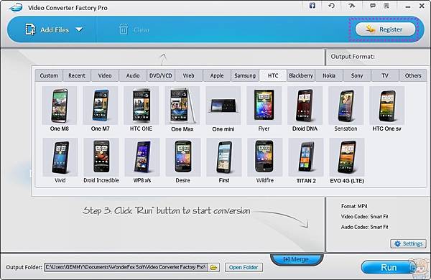The height and width of the screenshot is (280, 431).
Task: Click the Clear trash can icon
Action: coord(124,29)
